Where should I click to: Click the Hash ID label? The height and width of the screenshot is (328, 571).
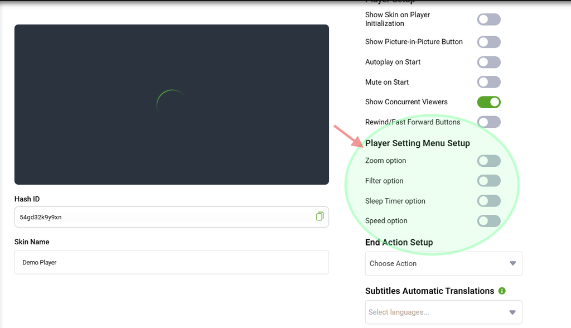click(27, 199)
